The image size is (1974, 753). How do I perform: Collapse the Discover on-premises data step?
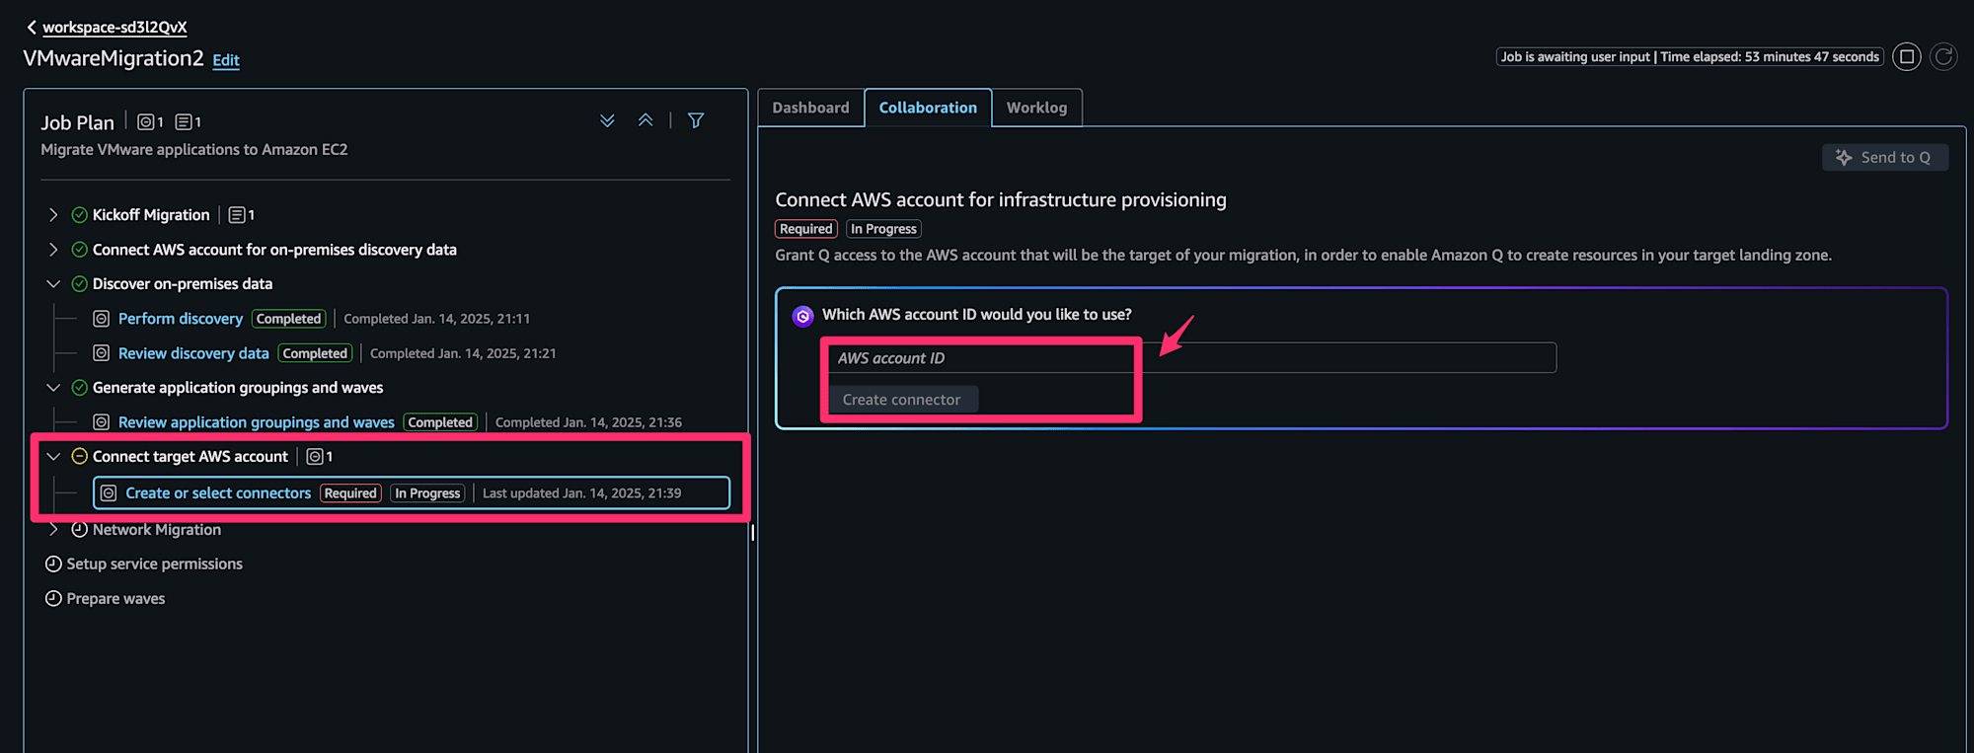53,284
